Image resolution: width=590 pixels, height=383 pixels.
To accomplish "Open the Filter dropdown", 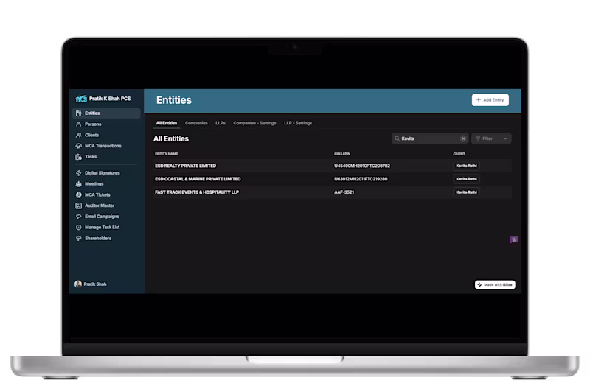I will click(x=491, y=138).
